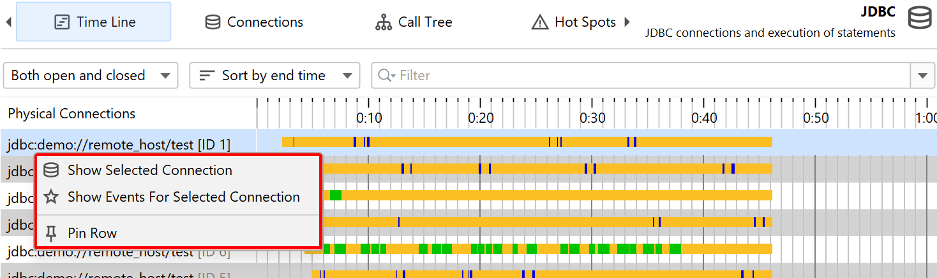This screenshot has height=278, width=937.
Task: Open the Hot Spots tab
Action: [x=585, y=22]
